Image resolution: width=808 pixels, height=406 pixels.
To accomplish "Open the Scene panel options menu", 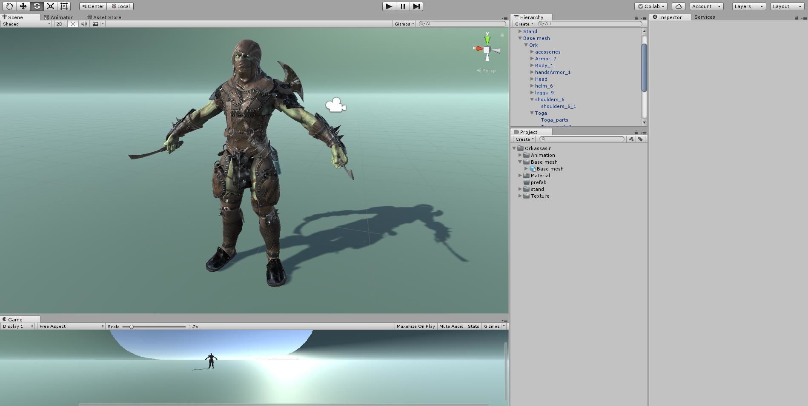I will [504, 18].
